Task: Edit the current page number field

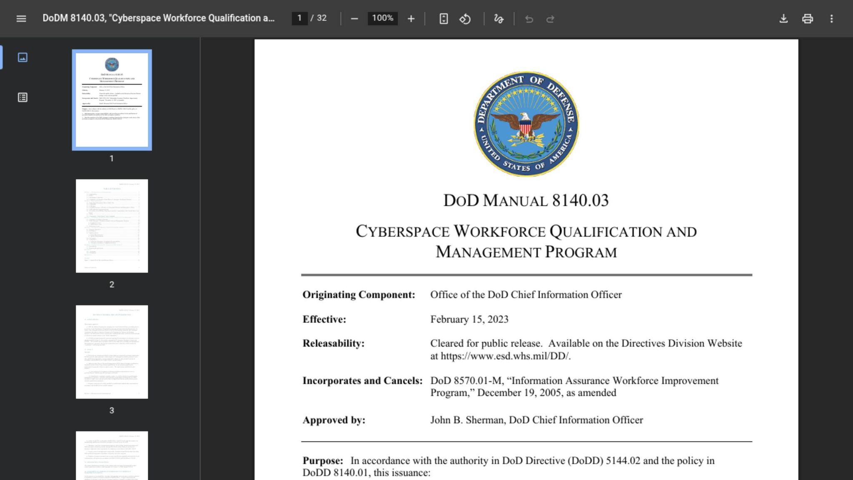Action: [x=299, y=18]
